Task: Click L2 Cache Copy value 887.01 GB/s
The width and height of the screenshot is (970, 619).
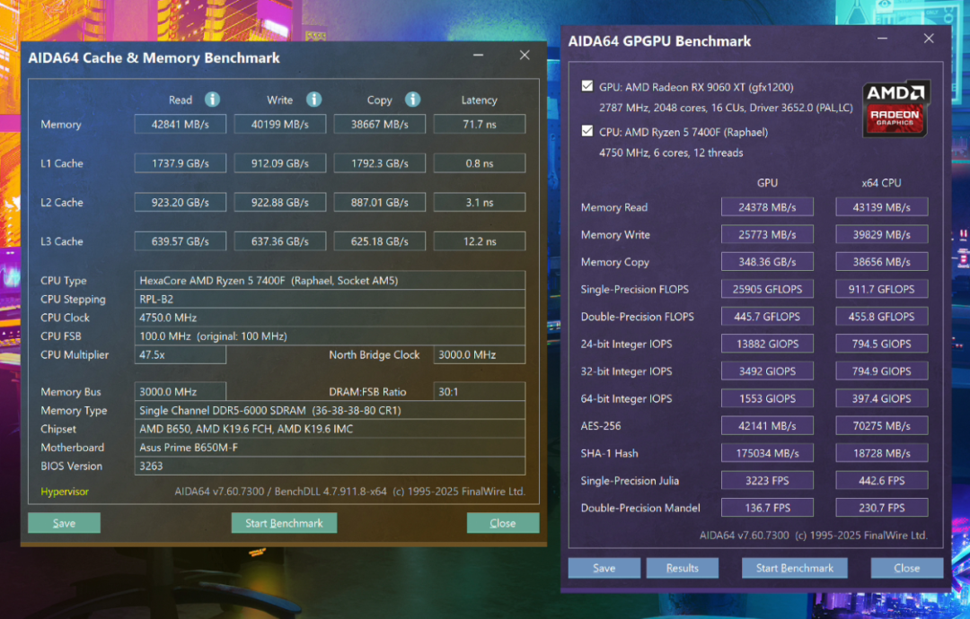Action: pos(379,202)
